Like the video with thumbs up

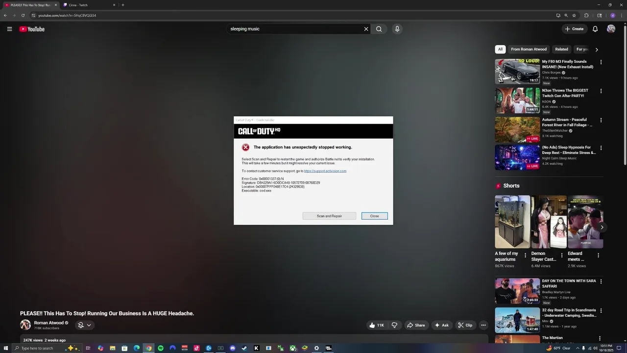coord(377,325)
